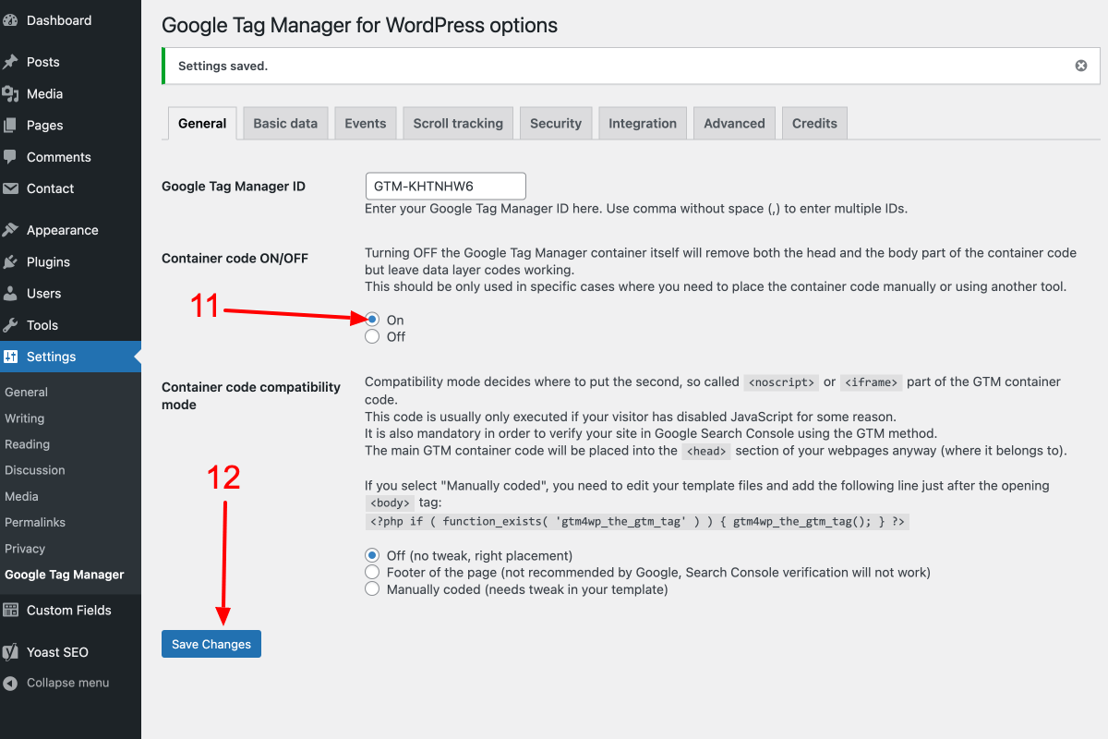Dismiss the Settings saved notice
Screen dimensions: 1108x739
point(1080,66)
